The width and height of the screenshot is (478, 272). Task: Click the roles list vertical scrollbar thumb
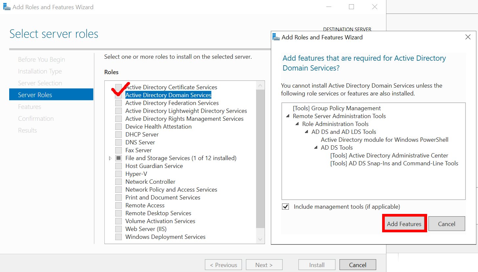[260, 158]
